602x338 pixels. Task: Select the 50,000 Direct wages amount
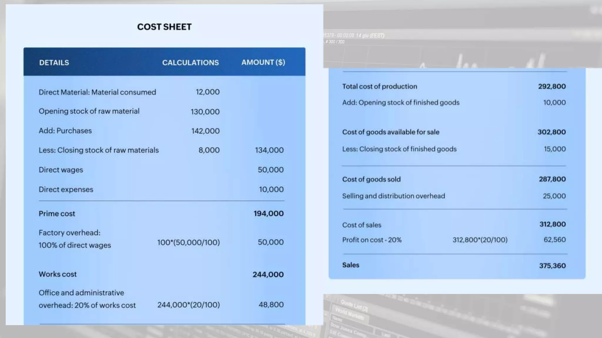click(x=271, y=170)
